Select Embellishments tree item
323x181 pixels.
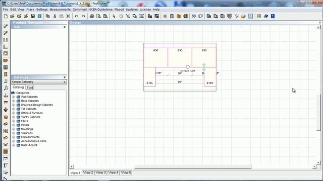point(30,137)
